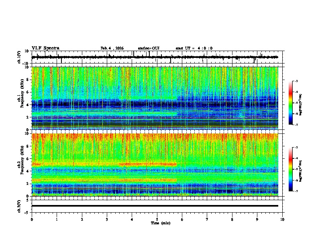Viewport: 318px width, 246px height.
Task: Click the "4" tick on the time axis
Action: 132,219
